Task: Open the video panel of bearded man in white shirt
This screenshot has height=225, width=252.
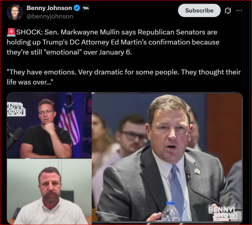Action: 49,191
